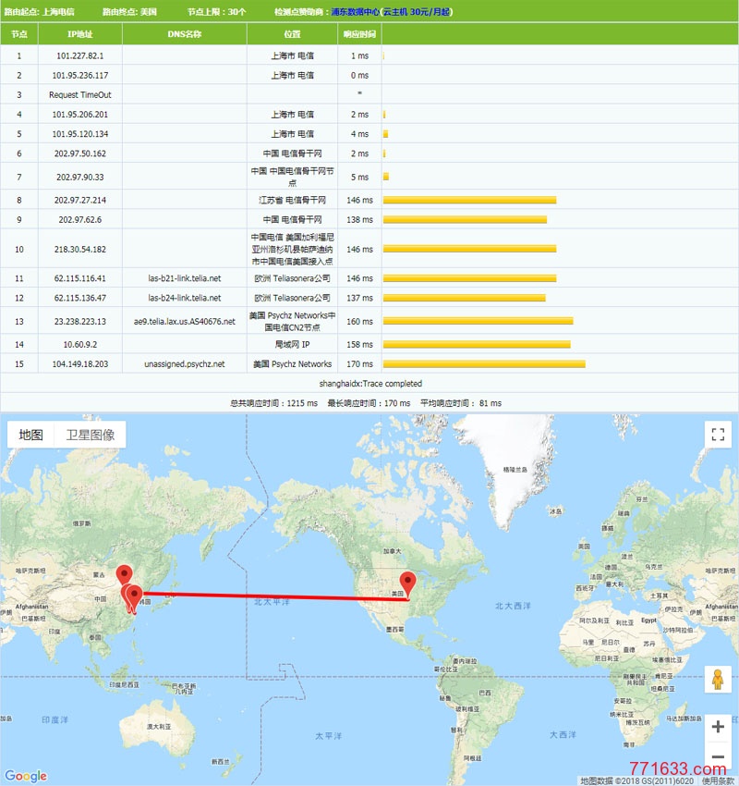Click DNS name las-b24-link.telia.net
Screen dimensions: 739x786
(x=184, y=298)
